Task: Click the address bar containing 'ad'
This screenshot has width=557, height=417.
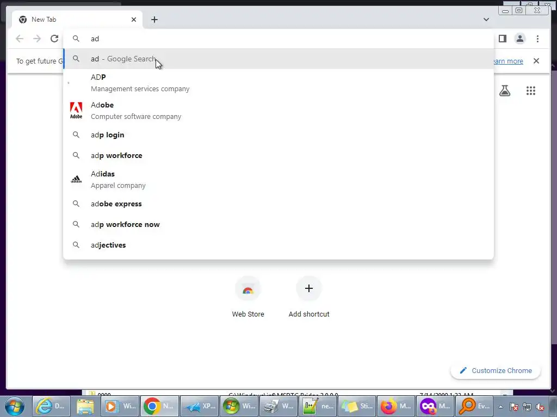Action: (278, 39)
